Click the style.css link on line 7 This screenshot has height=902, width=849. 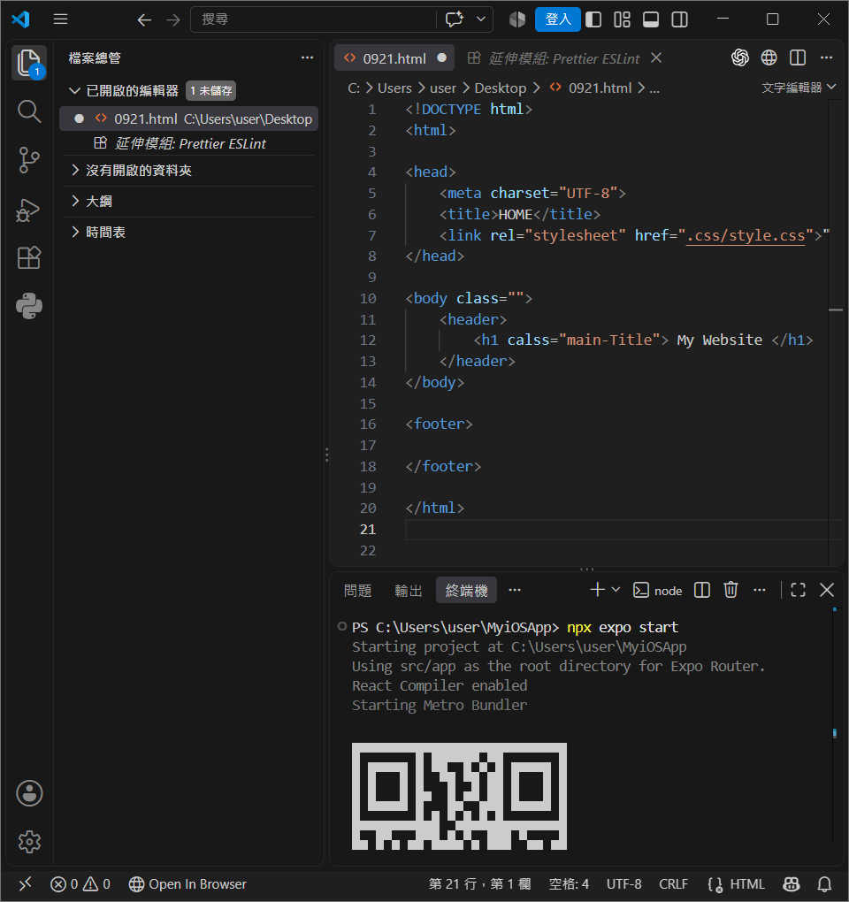746,236
